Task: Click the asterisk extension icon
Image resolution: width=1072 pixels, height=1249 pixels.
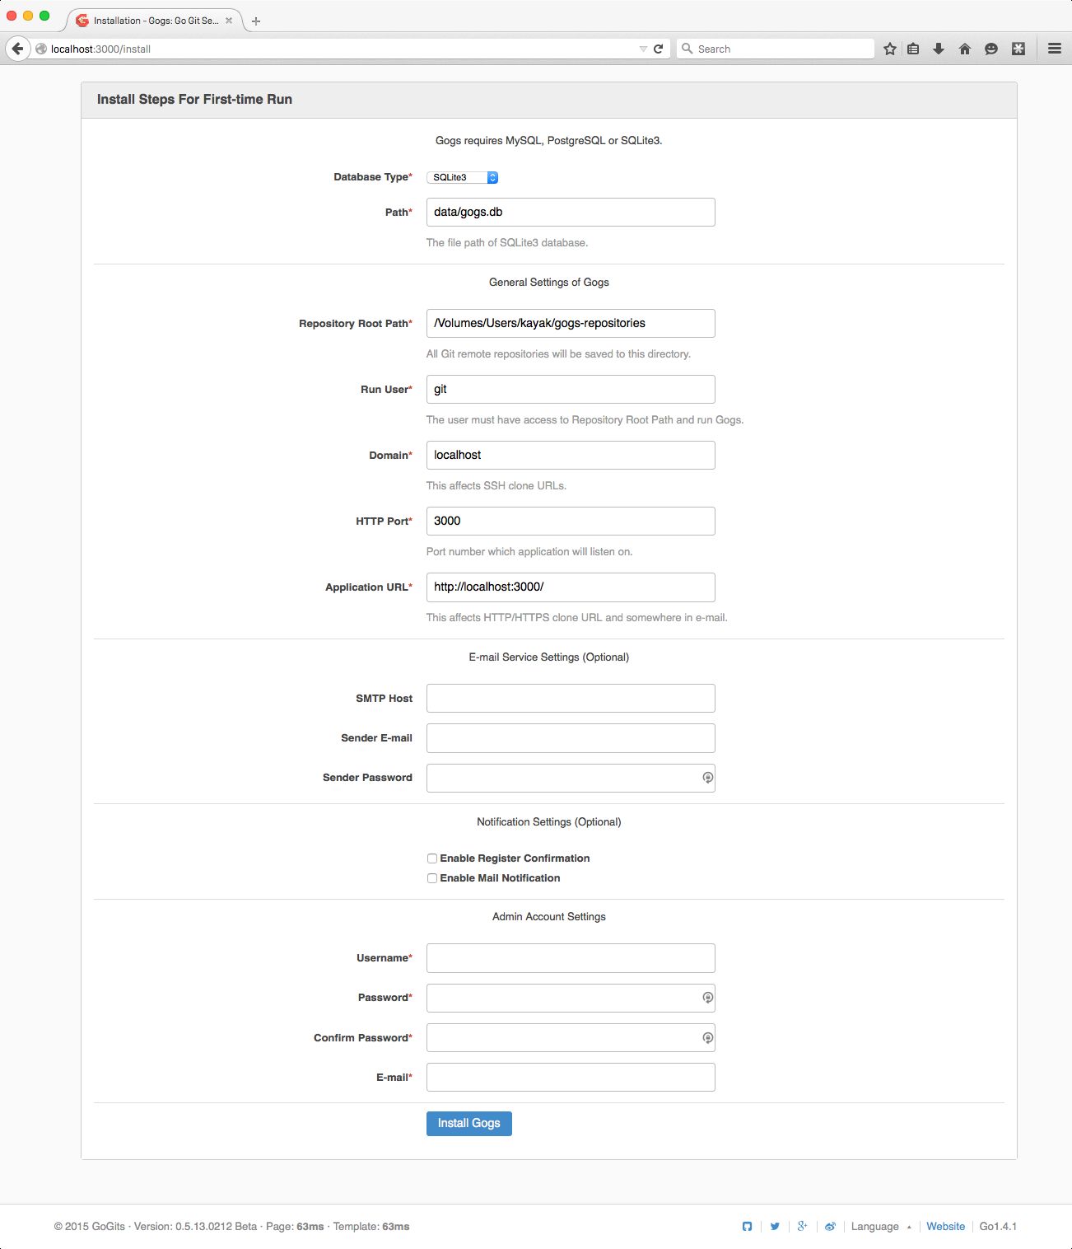Action: pyautogui.click(x=1018, y=49)
